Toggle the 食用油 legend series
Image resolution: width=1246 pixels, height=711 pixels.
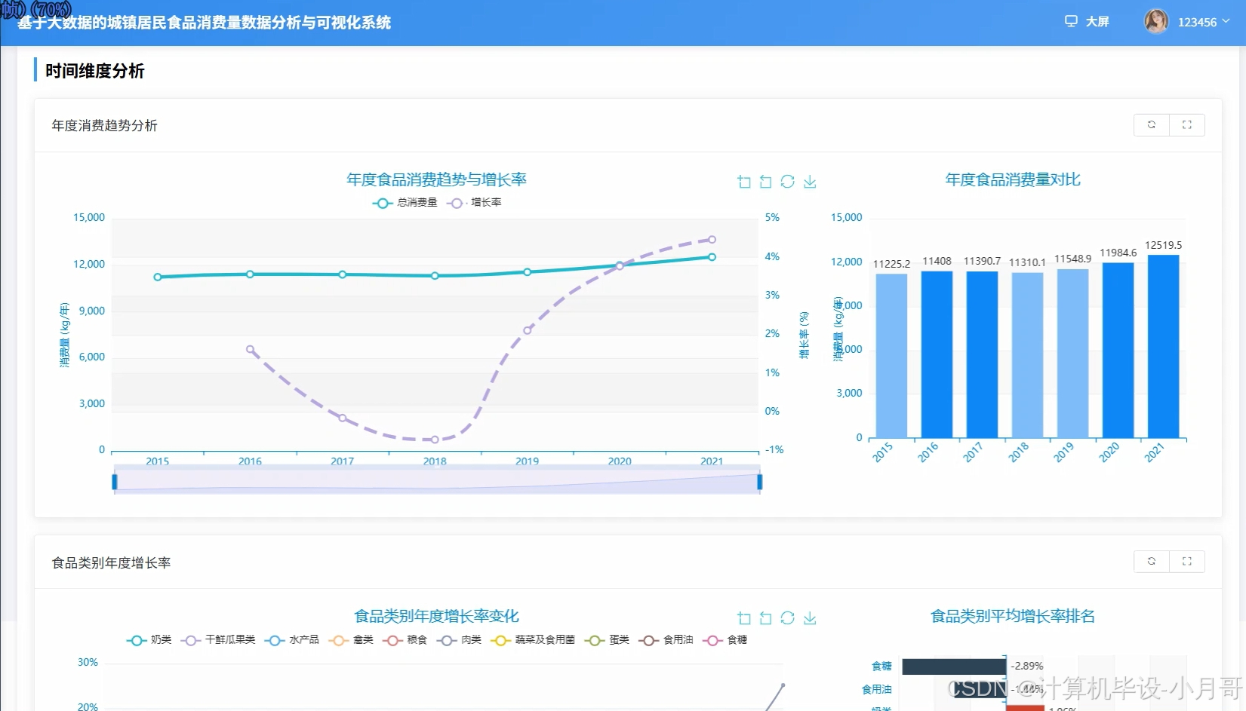666,640
